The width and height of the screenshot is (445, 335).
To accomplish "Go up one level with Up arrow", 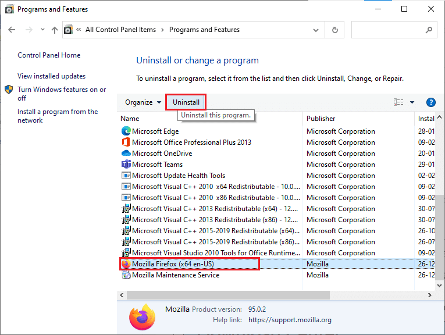I will pos(55,30).
